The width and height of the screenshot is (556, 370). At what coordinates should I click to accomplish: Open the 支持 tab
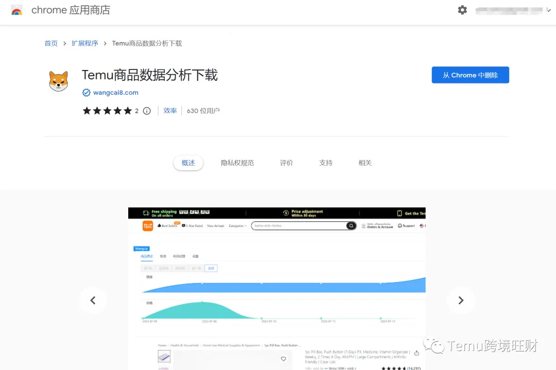click(325, 163)
